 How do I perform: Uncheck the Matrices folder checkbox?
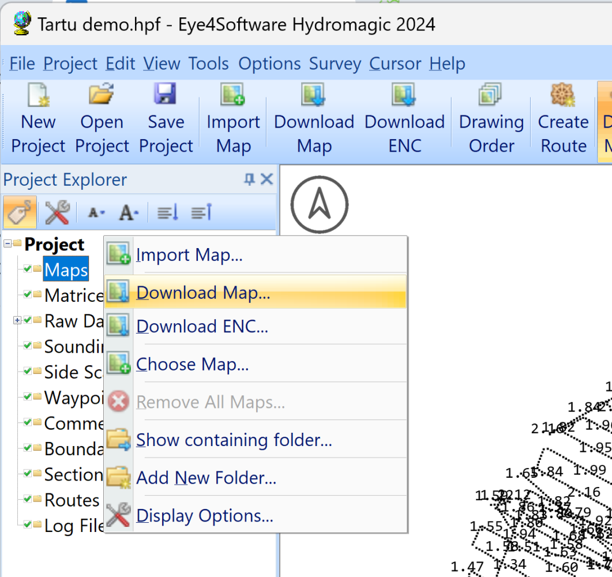pyautogui.click(x=27, y=294)
